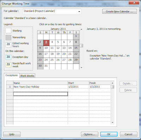Select January 19 in the calendar
The height and width of the screenshot is (140, 141).
(58, 55)
